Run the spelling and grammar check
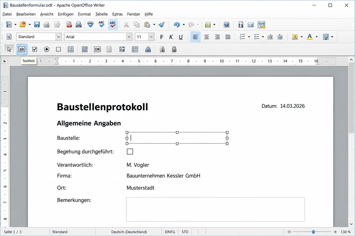The width and height of the screenshot is (355, 236). click(102, 25)
